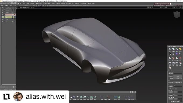This screenshot has width=183, height=103.
Task: Click the Tolerance value field
Action: [171, 74]
